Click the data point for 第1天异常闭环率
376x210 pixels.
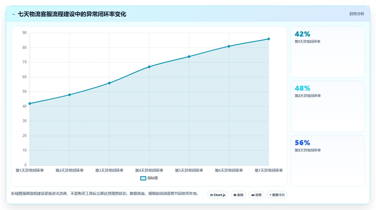pyautogui.click(x=30, y=104)
